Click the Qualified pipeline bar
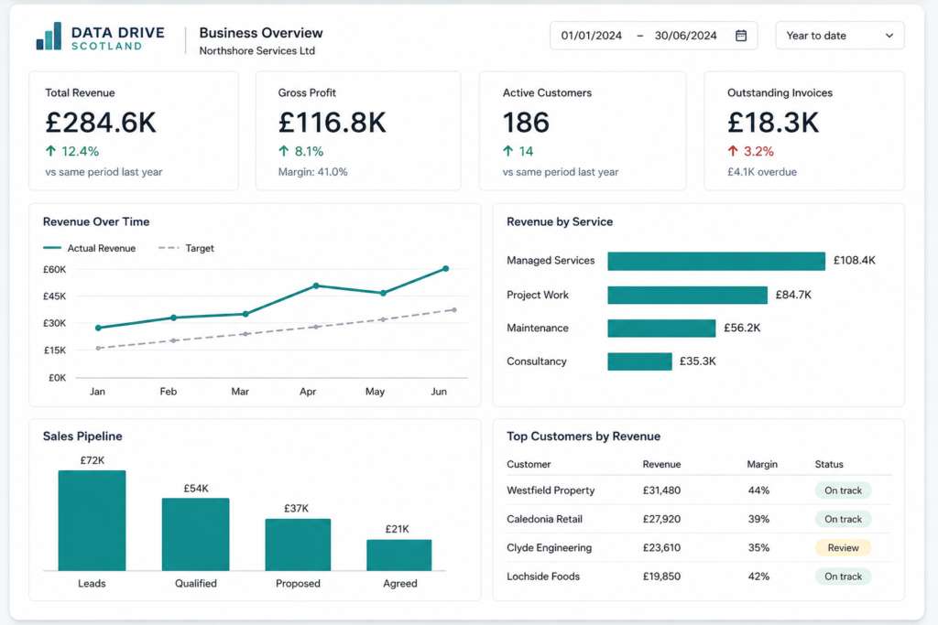This screenshot has width=938, height=625. 196,534
